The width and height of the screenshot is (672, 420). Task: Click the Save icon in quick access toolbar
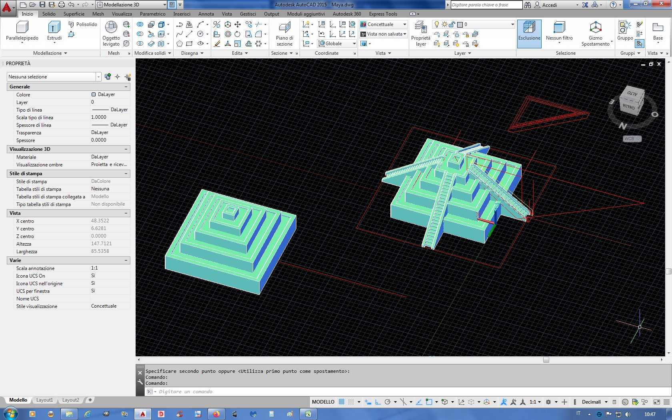click(x=42, y=5)
